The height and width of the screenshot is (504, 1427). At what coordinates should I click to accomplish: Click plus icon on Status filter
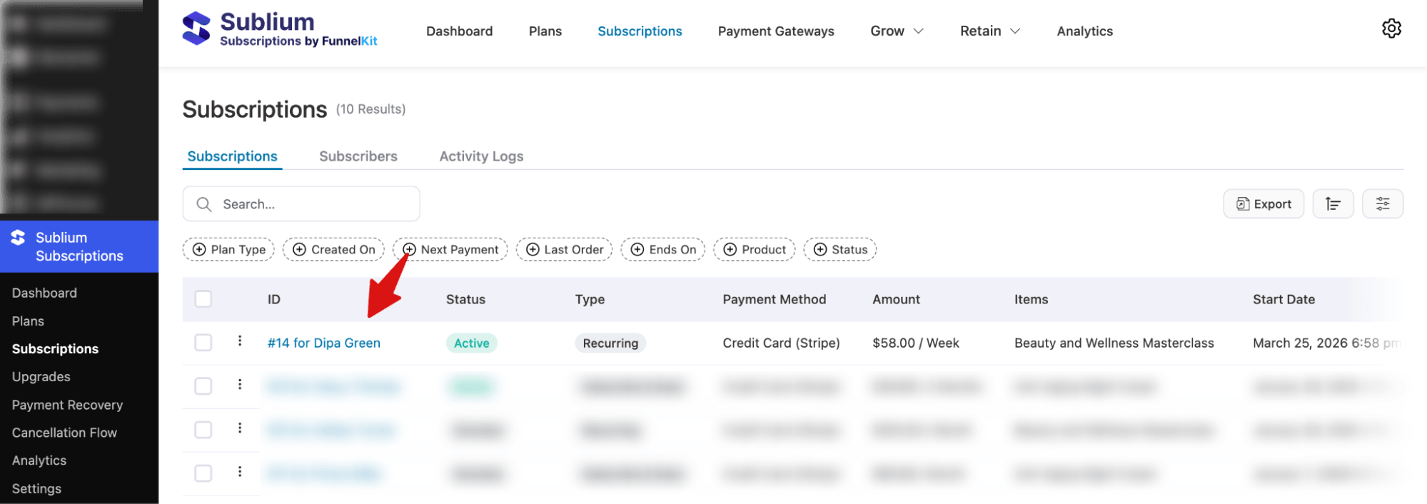(820, 249)
